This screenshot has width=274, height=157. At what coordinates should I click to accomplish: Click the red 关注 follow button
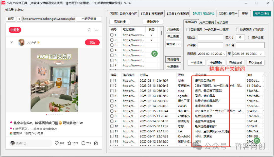92,42
